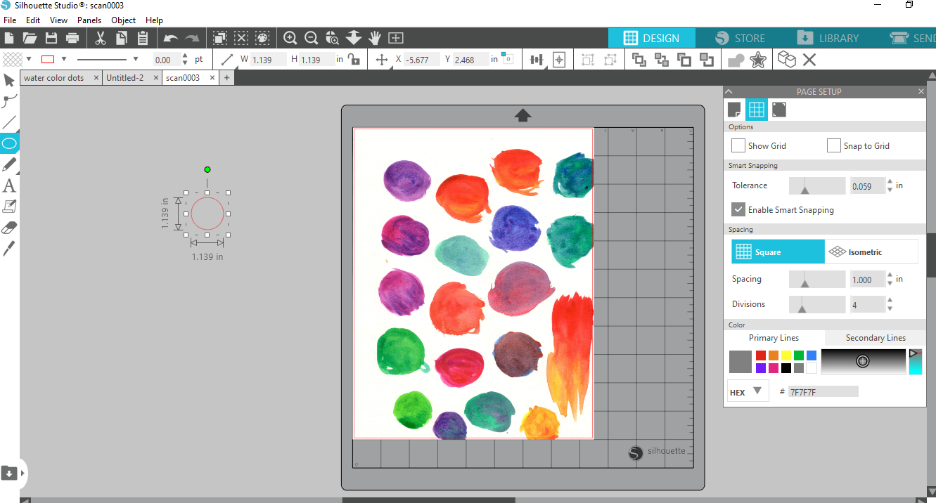Select the Eraser tool
This screenshot has height=503, width=936.
point(9,228)
